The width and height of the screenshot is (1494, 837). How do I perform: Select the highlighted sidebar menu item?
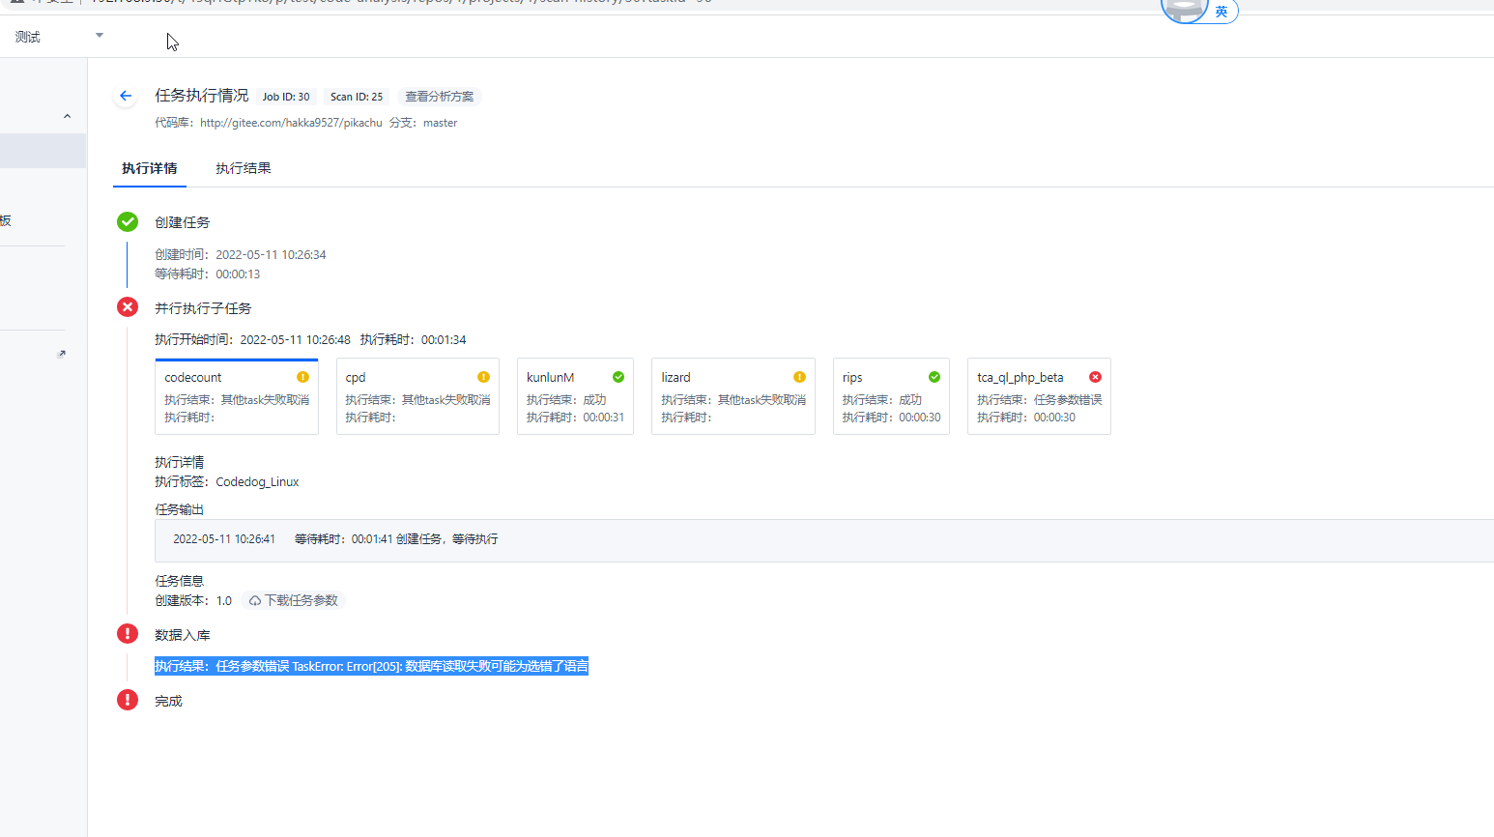point(43,151)
